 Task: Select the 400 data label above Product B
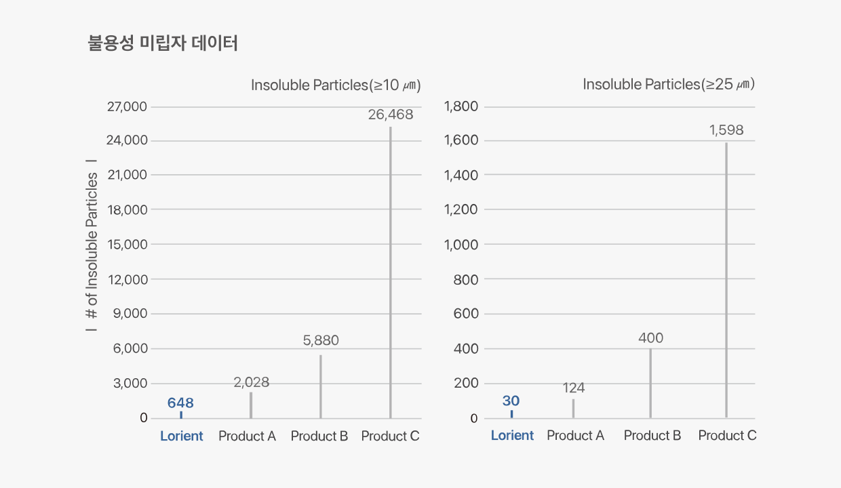pos(650,338)
